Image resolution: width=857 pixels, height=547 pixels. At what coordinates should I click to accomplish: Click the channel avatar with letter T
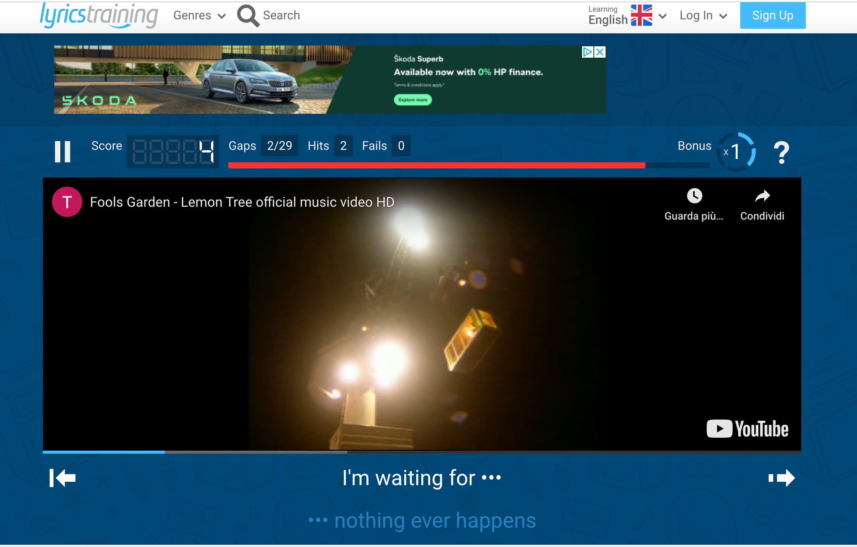click(67, 202)
